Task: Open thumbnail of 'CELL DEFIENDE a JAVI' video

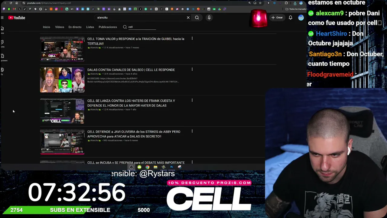Action: coord(62,142)
